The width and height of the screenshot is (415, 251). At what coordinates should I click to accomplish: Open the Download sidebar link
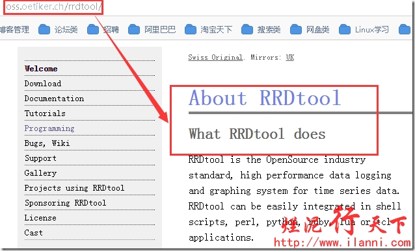click(x=43, y=84)
